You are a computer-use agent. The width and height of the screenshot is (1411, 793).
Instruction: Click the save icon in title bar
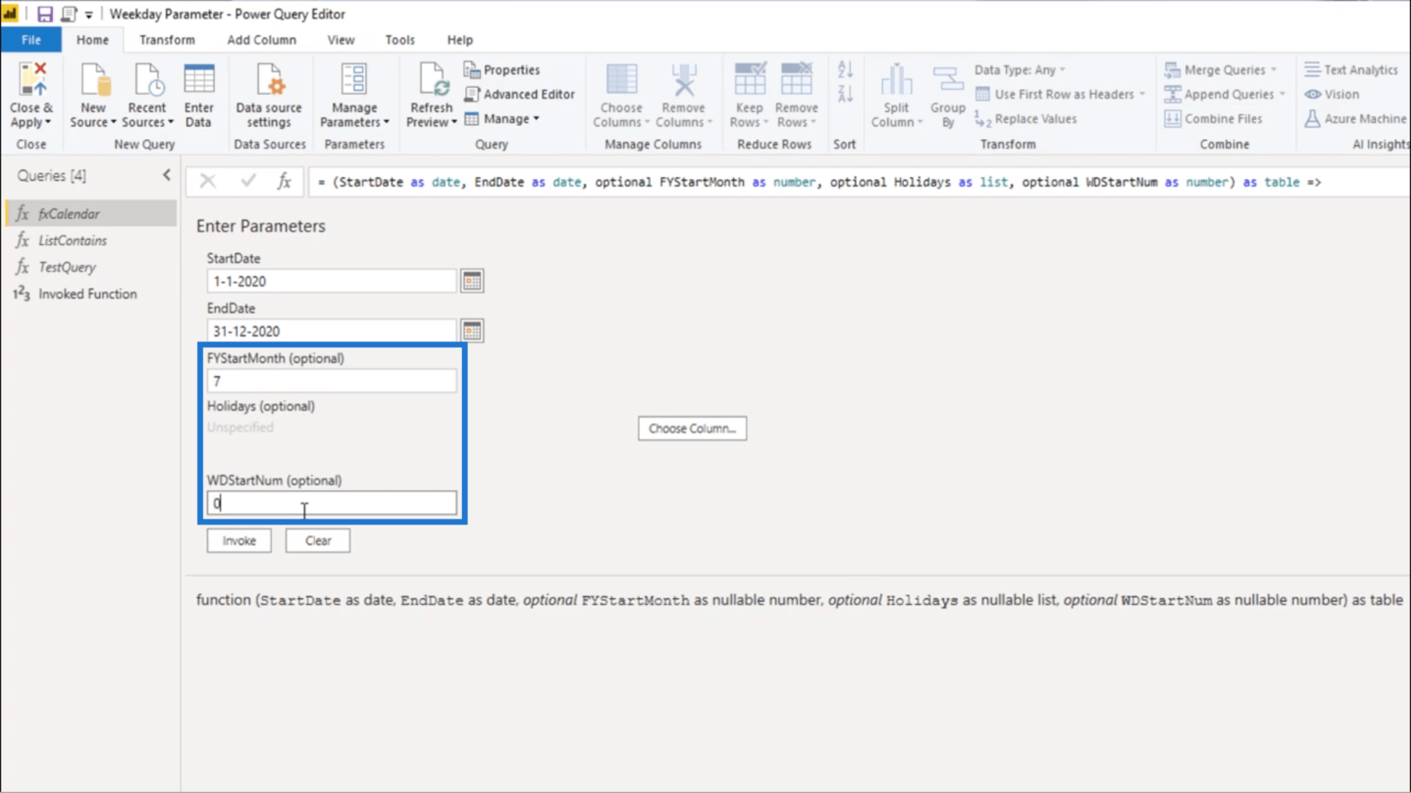[45, 13]
